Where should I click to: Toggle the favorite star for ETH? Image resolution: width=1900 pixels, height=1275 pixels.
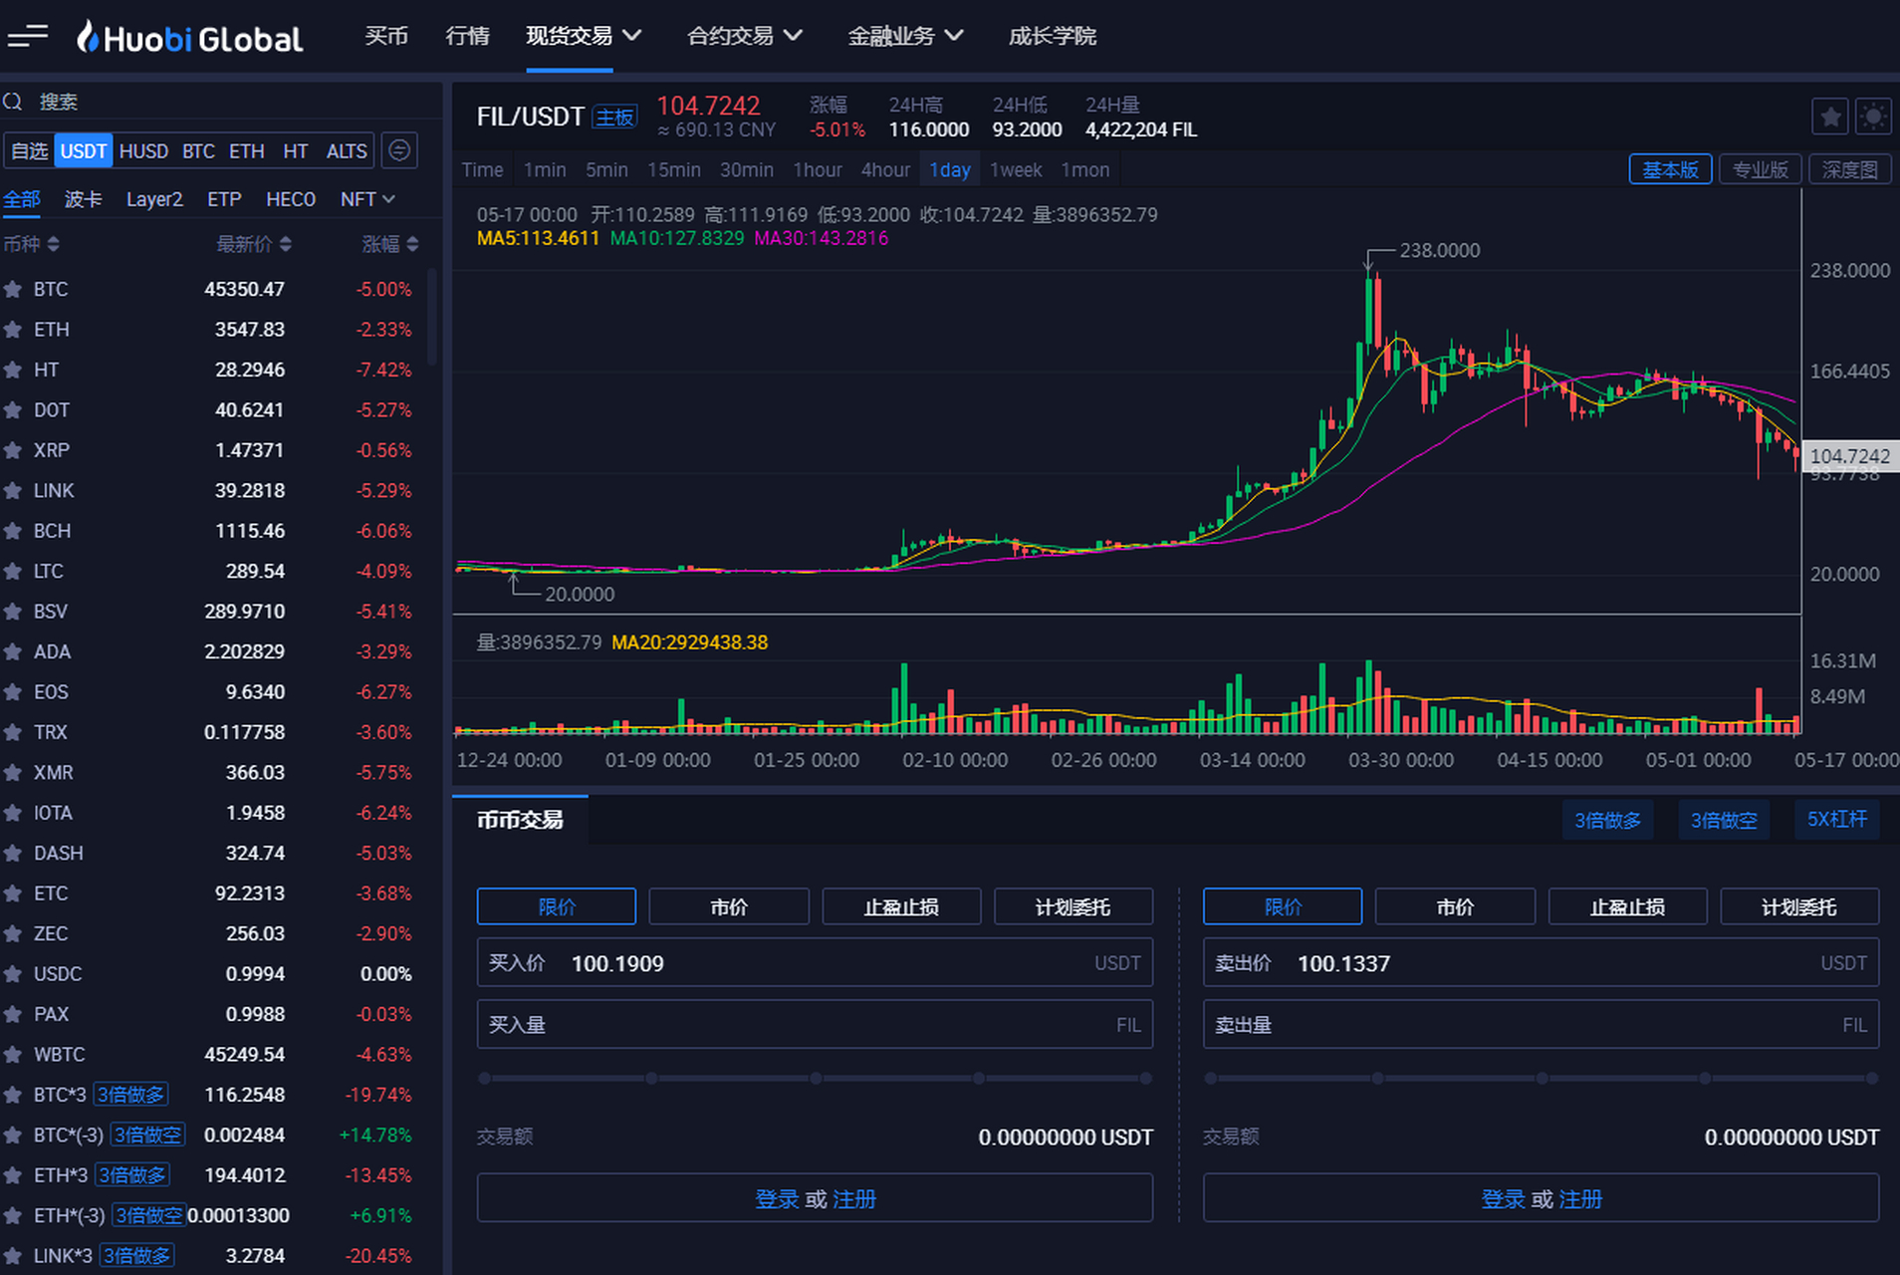point(13,330)
